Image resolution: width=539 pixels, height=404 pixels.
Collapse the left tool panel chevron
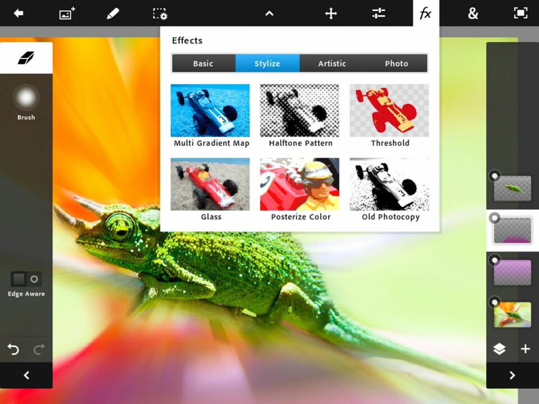click(x=26, y=375)
